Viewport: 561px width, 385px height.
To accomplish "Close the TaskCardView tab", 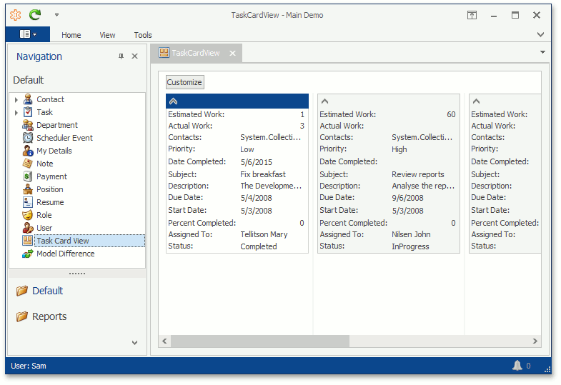I will pos(232,54).
